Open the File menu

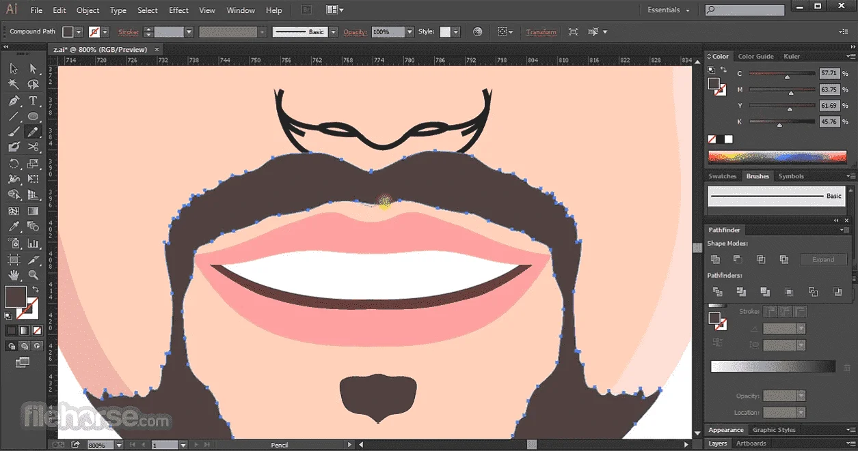pos(36,10)
